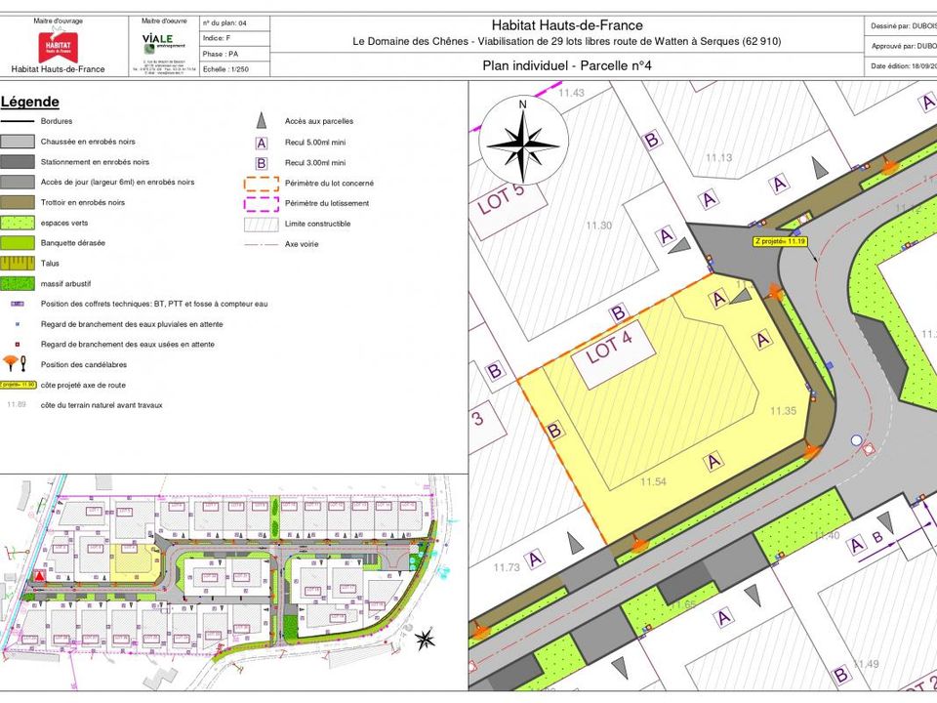Screen dimensions: 937x703
Task: Select the boxed B icon for 'Recul 3.00ml mini'
Action: (x=262, y=163)
